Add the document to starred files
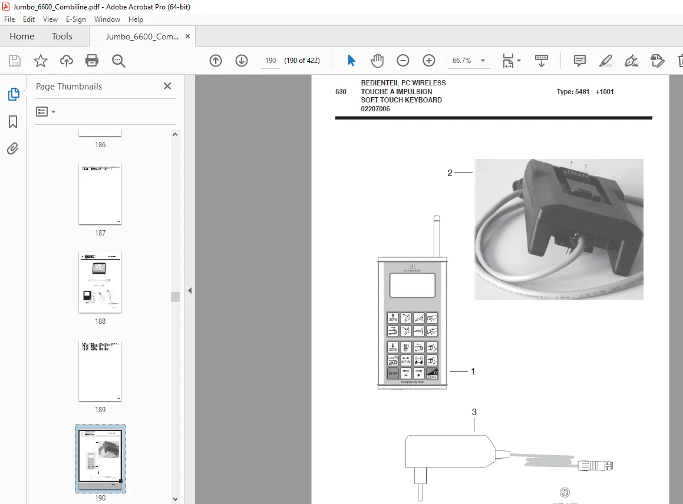Screen dimensions: 683x504 (x=41, y=61)
